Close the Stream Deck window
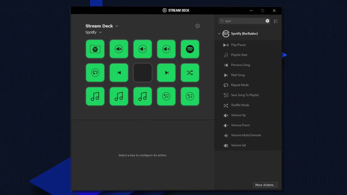This screenshot has height=195, width=347. point(274,10)
